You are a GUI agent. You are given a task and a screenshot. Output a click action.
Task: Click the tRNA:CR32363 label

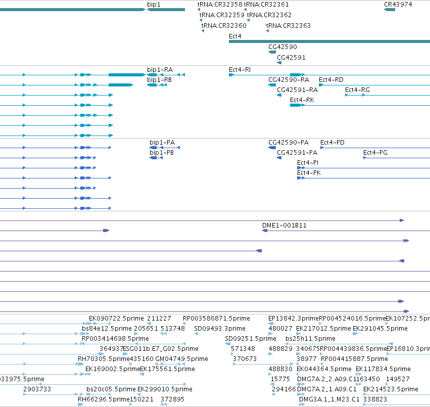[289, 26]
